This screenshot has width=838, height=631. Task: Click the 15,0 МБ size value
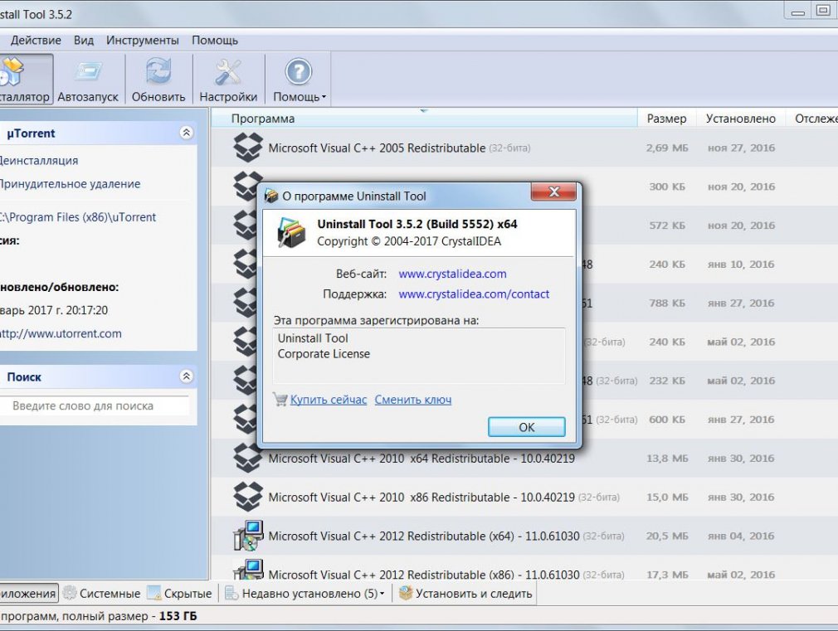click(x=667, y=498)
